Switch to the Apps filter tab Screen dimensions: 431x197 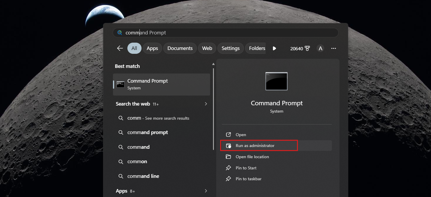click(152, 48)
